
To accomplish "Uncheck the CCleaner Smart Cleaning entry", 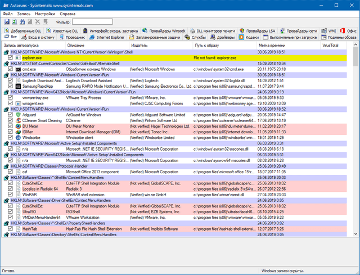I will pos(11,121).
